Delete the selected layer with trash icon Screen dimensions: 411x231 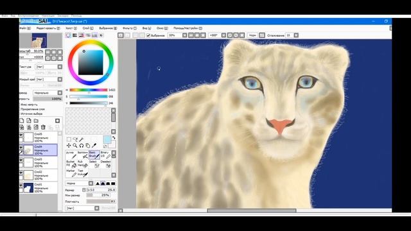coord(43,127)
